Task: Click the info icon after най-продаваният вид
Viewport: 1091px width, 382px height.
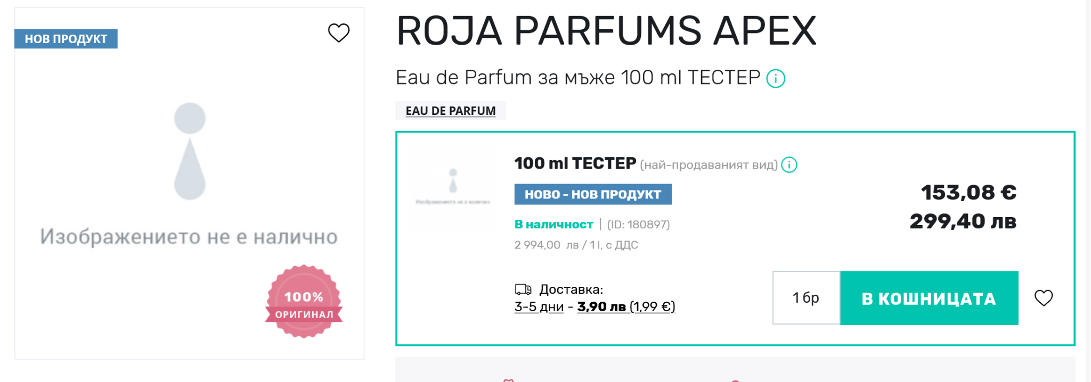Action: click(789, 165)
